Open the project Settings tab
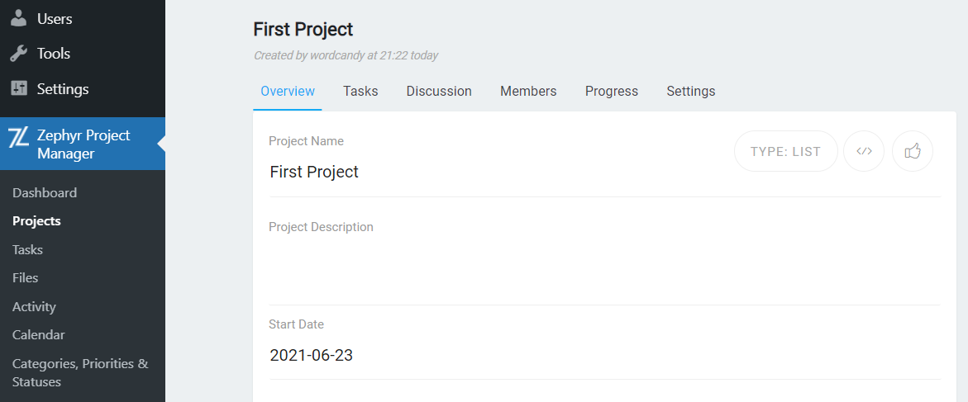Image resolution: width=968 pixels, height=402 pixels. coord(690,92)
